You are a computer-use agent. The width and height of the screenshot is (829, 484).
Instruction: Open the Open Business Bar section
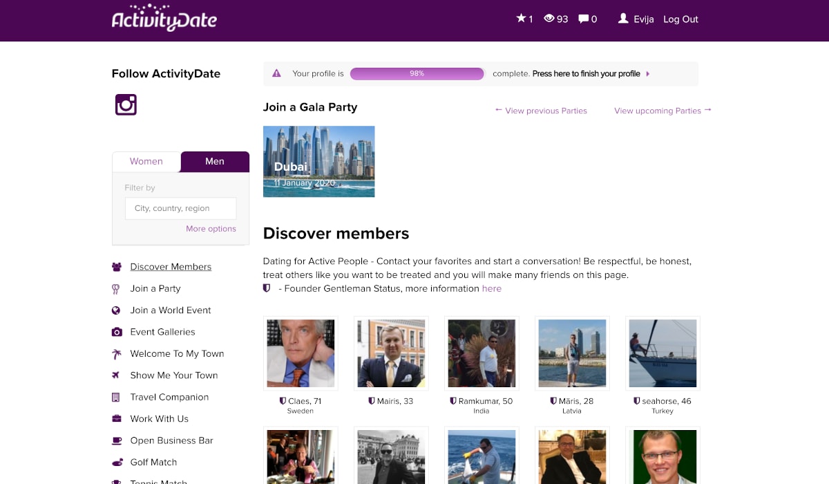coord(171,440)
